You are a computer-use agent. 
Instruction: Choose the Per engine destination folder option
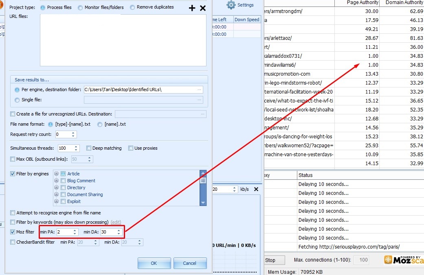point(17,89)
